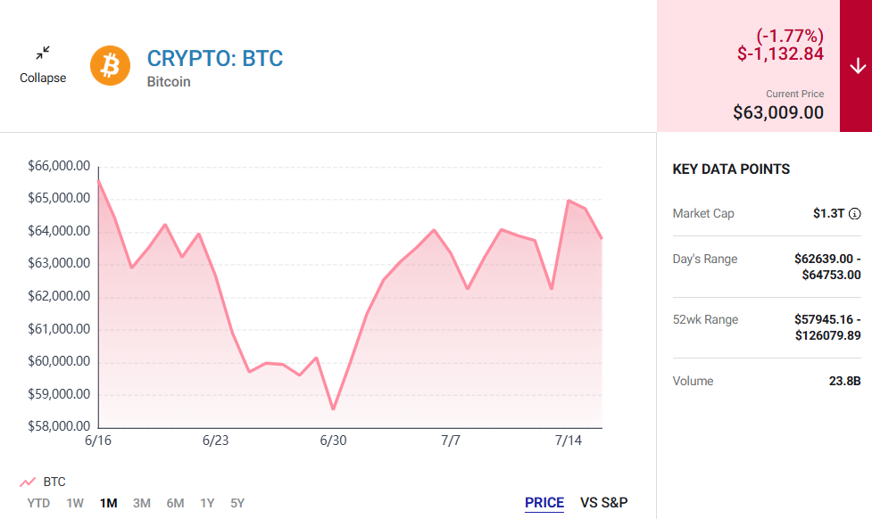
Task: Click the 7/14 peak on the chart line
Action: click(569, 201)
